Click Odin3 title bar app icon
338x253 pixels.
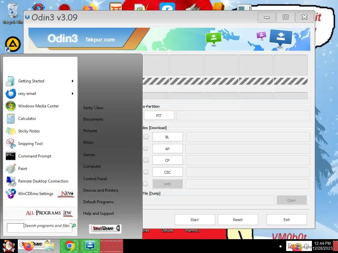click(x=27, y=17)
